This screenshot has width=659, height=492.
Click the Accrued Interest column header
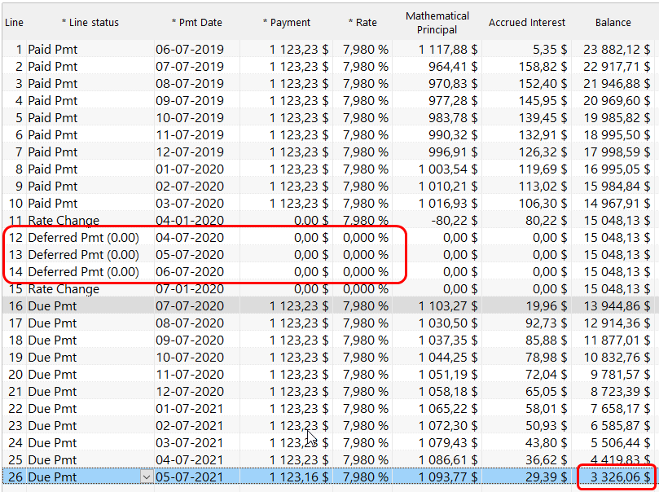[x=526, y=23]
